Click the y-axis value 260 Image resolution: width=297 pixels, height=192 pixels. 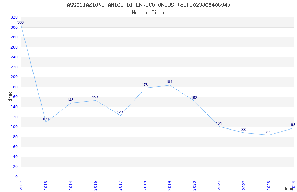[x=14, y=47]
